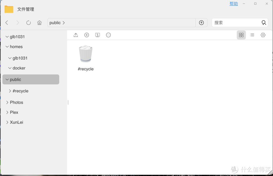
Task: Click the public breadcrumb in path bar
Action: click(55, 23)
